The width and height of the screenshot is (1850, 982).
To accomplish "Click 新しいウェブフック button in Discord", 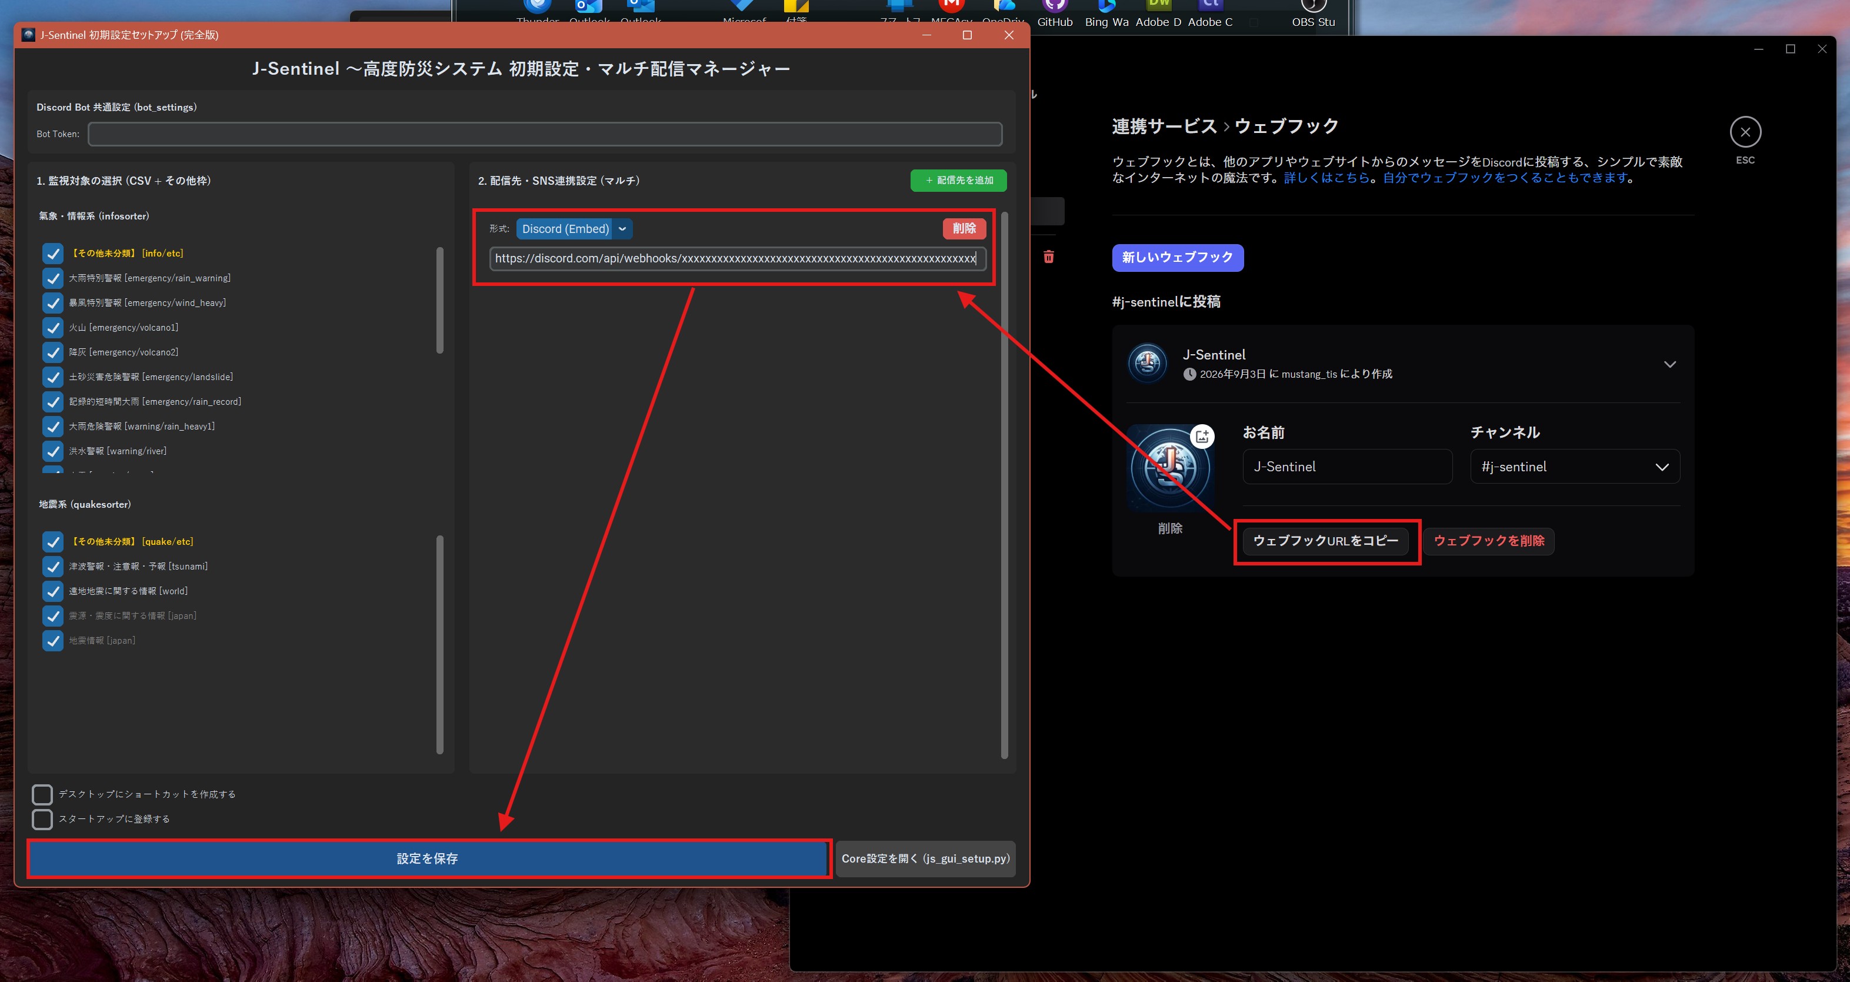I will (x=1177, y=257).
